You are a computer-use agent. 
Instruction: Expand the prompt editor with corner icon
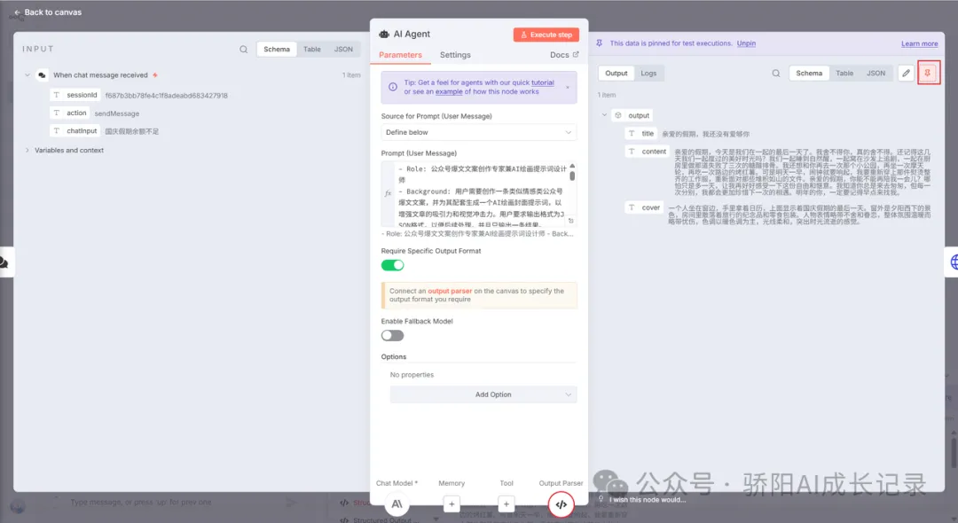point(571,221)
